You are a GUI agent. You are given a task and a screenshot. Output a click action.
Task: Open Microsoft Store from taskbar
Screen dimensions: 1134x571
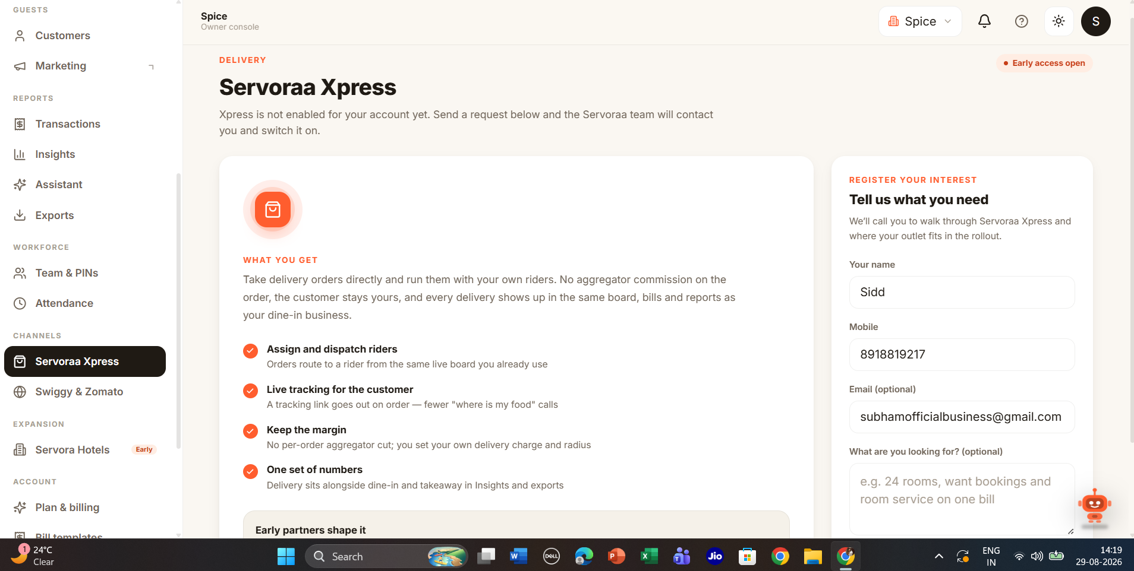[x=747, y=556]
